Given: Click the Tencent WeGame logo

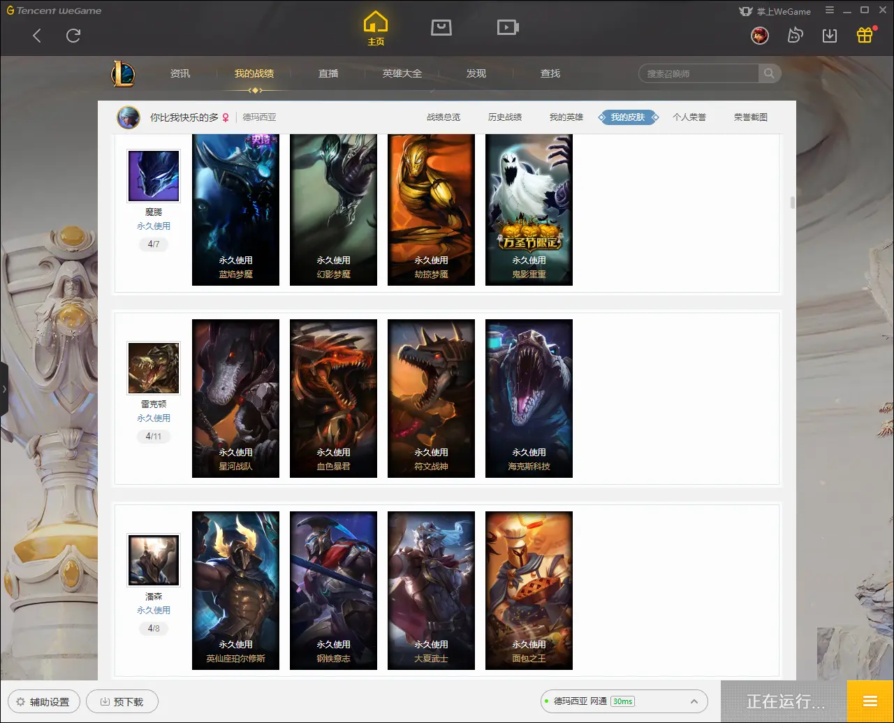Looking at the screenshot, I should [54, 10].
